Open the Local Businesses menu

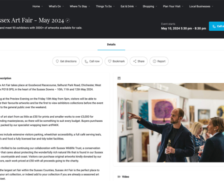point(201,6)
